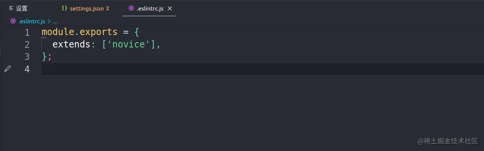The width and height of the screenshot is (484, 151).
Task: Click the three-dot hint under the word module
Action: pos(44,38)
